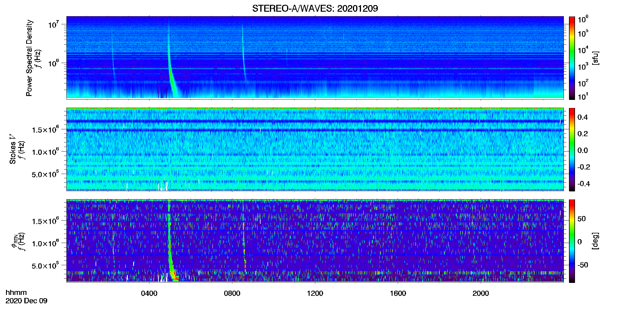
Task: Click the phi RTN degrees color bar
Action: tap(572, 241)
